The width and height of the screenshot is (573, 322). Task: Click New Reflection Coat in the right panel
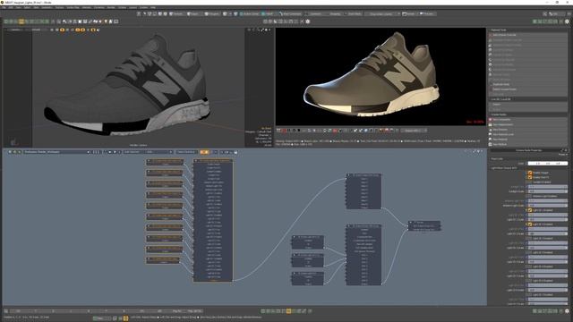point(528,134)
